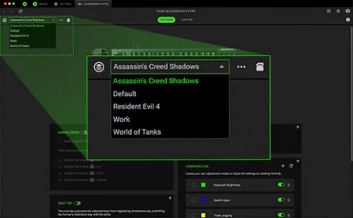Click the small profile dropdown arrow in dashed box
The height and width of the screenshot is (218, 353).
53,20
